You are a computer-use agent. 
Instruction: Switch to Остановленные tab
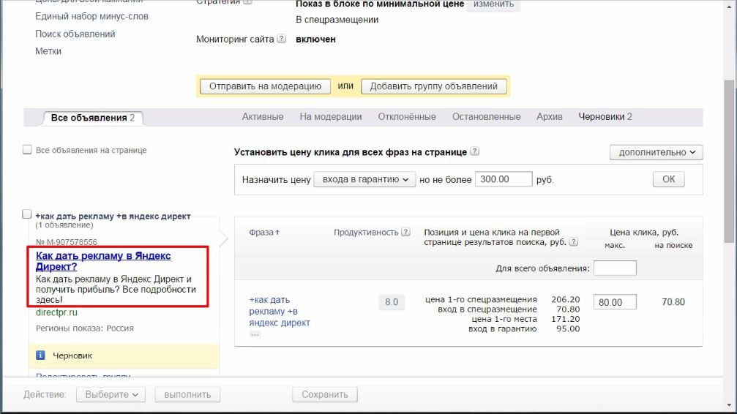pyautogui.click(x=487, y=116)
